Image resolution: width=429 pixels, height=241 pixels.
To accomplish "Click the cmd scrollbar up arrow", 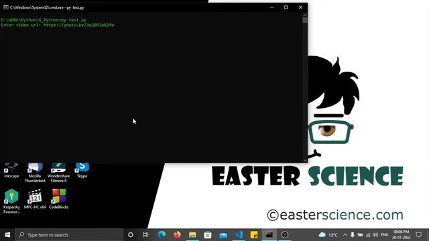I will (x=305, y=15).
